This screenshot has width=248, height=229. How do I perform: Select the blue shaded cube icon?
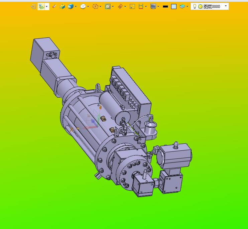(x=71, y=6)
